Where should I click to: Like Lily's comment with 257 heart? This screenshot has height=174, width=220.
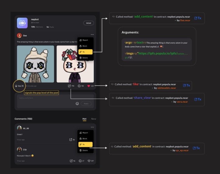pyautogui.click(x=91, y=161)
